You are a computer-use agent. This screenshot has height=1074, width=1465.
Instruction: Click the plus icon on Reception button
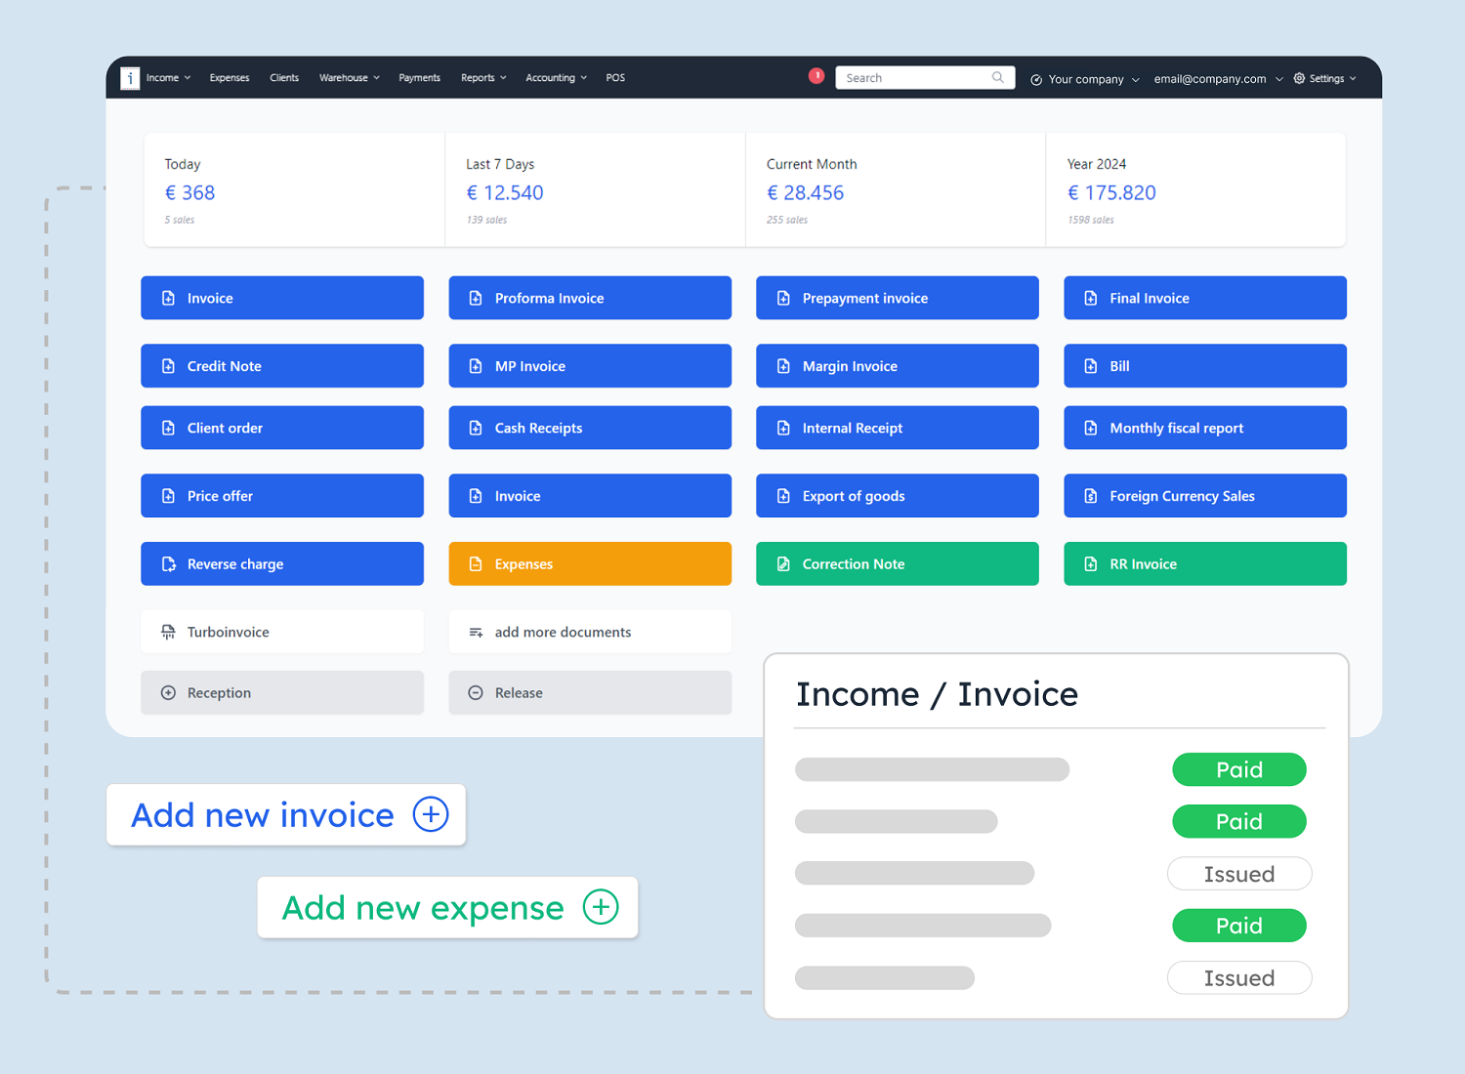(168, 692)
